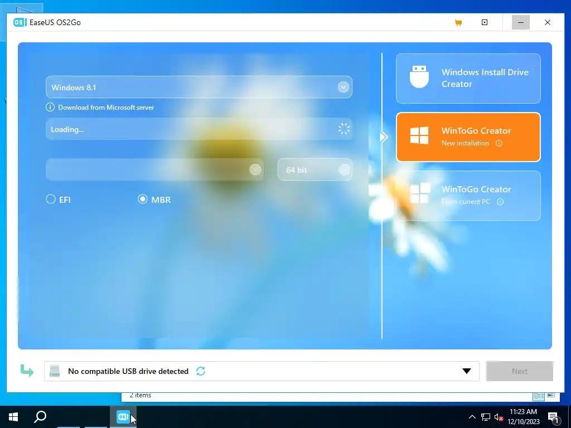571x428 pixels.
Task: Click the info icon beside New Installation
Action: point(499,143)
